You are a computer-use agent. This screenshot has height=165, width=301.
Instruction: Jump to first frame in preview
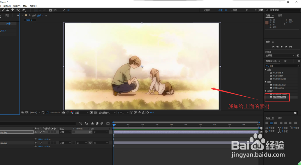[x=273, y=47]
